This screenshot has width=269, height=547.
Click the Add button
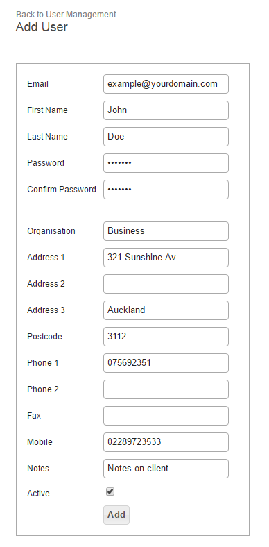pos(116,514)
